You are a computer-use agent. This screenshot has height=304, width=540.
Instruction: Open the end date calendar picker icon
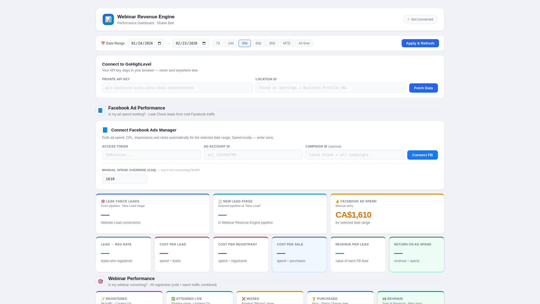tap(204, 43)
